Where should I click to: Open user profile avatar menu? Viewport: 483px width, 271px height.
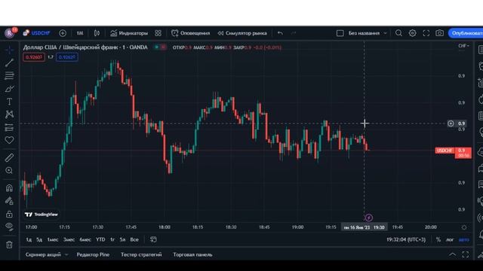click(x=10, y=33)
